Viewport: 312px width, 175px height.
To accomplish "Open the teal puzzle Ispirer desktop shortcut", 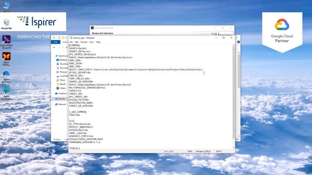I will click(x=6, y=93).
